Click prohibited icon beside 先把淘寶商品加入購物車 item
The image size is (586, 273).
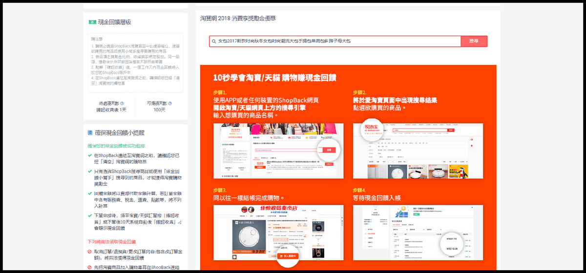(90, 267)
